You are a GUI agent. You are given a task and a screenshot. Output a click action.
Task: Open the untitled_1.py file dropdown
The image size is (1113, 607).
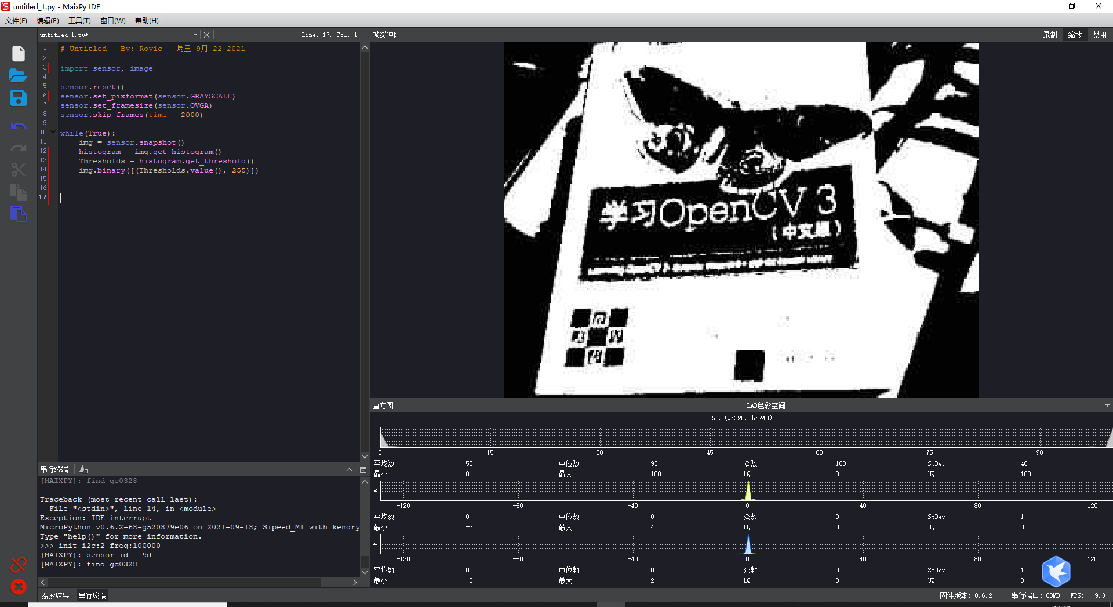pyautogui.click(x=195, y=35)
